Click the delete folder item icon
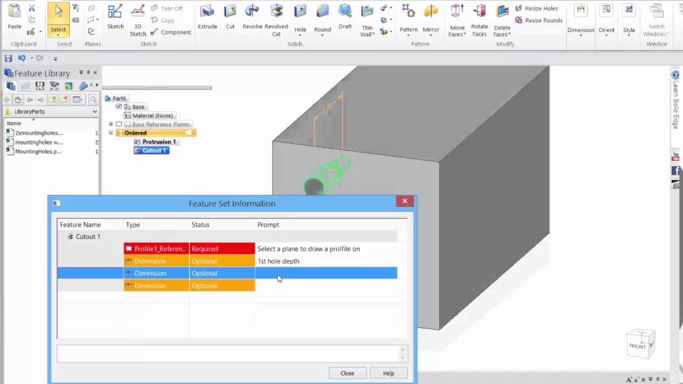The width and height of the screenshot is (683, 384). point(63,99)
